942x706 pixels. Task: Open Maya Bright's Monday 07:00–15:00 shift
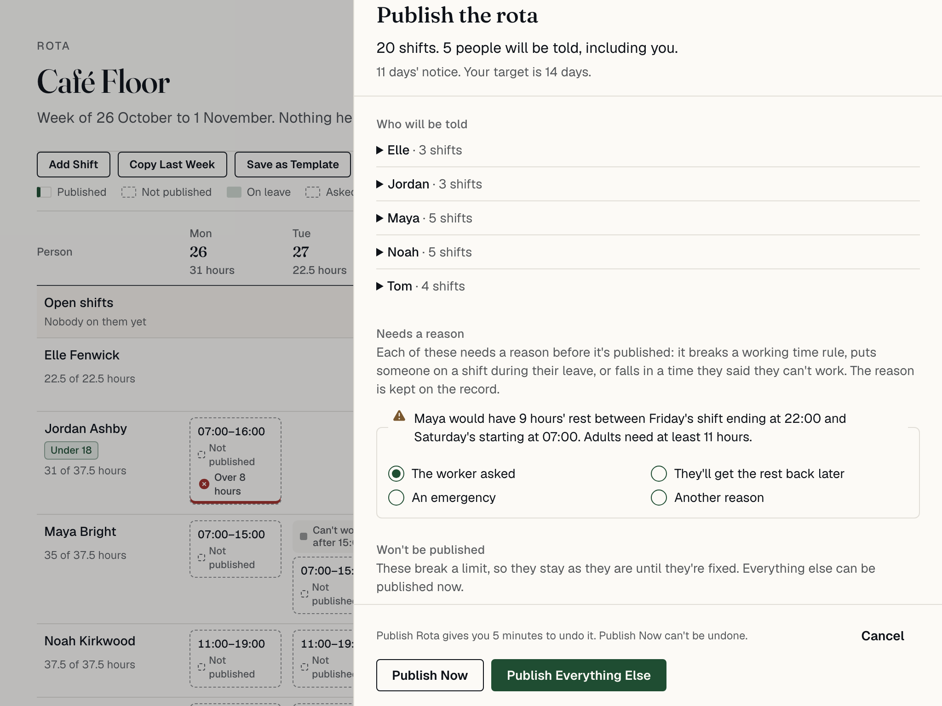235,549
